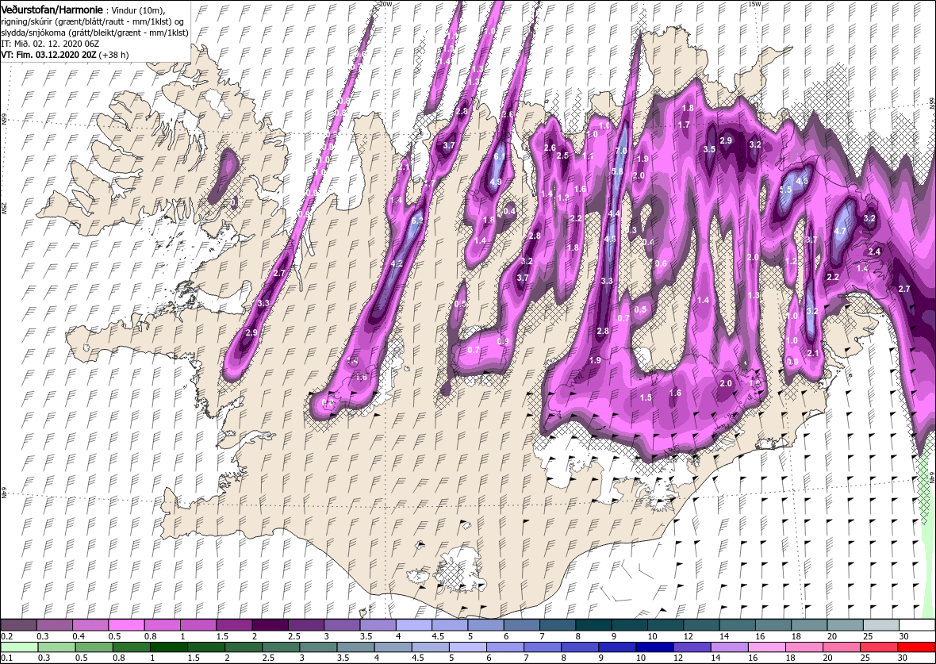This screenshot has height=664, width=936.
Task: Click upper legend swatch between 0.2 and 0.3
Action: click(x=19, y=625)
